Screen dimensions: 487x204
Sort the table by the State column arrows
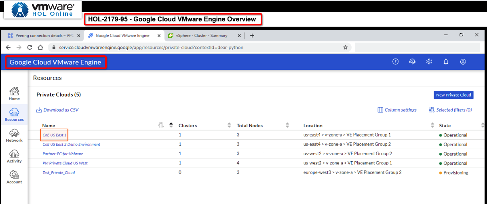[x=483, y=125]
